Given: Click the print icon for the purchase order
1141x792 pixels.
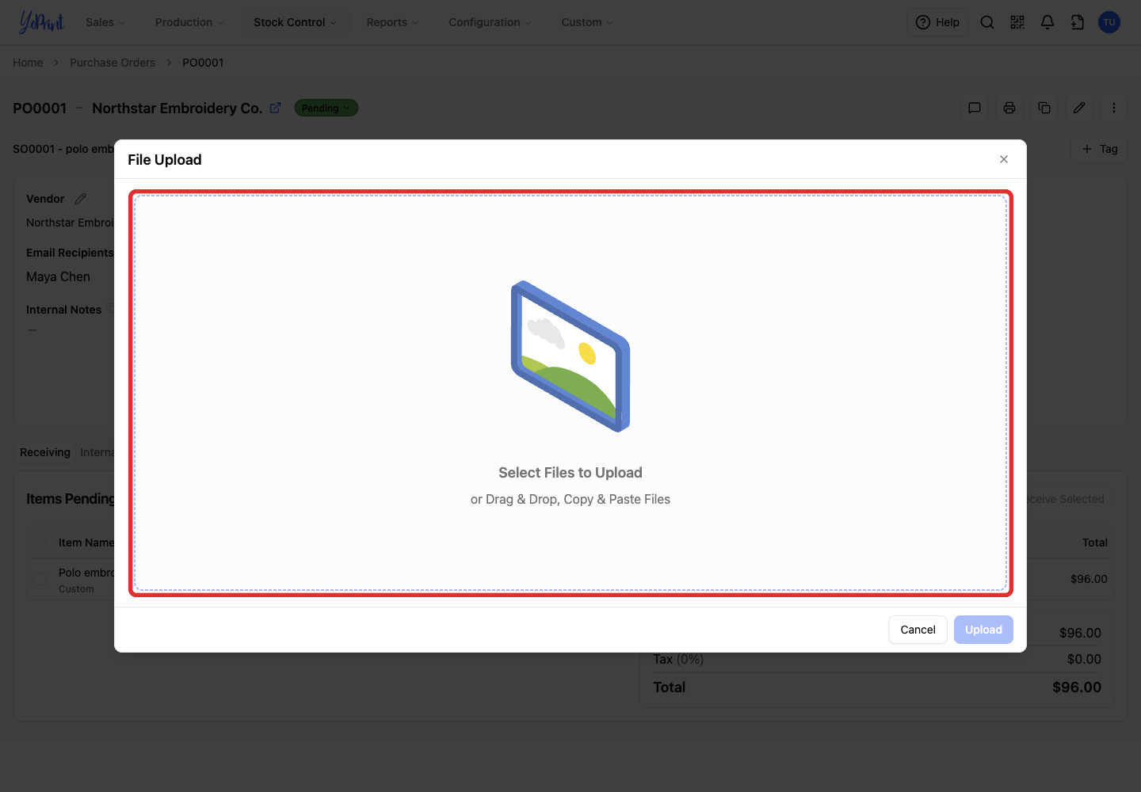Looking at the screenshot, I should [1009, 108].
